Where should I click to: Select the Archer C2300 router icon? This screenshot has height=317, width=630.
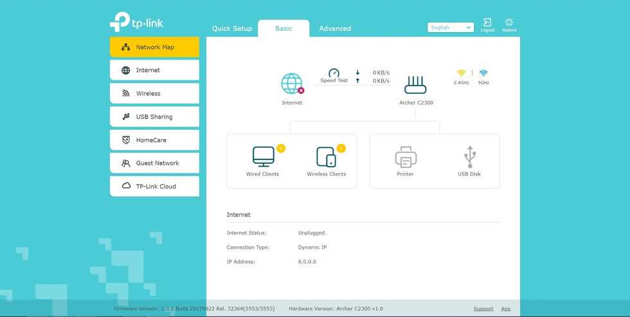415,85
